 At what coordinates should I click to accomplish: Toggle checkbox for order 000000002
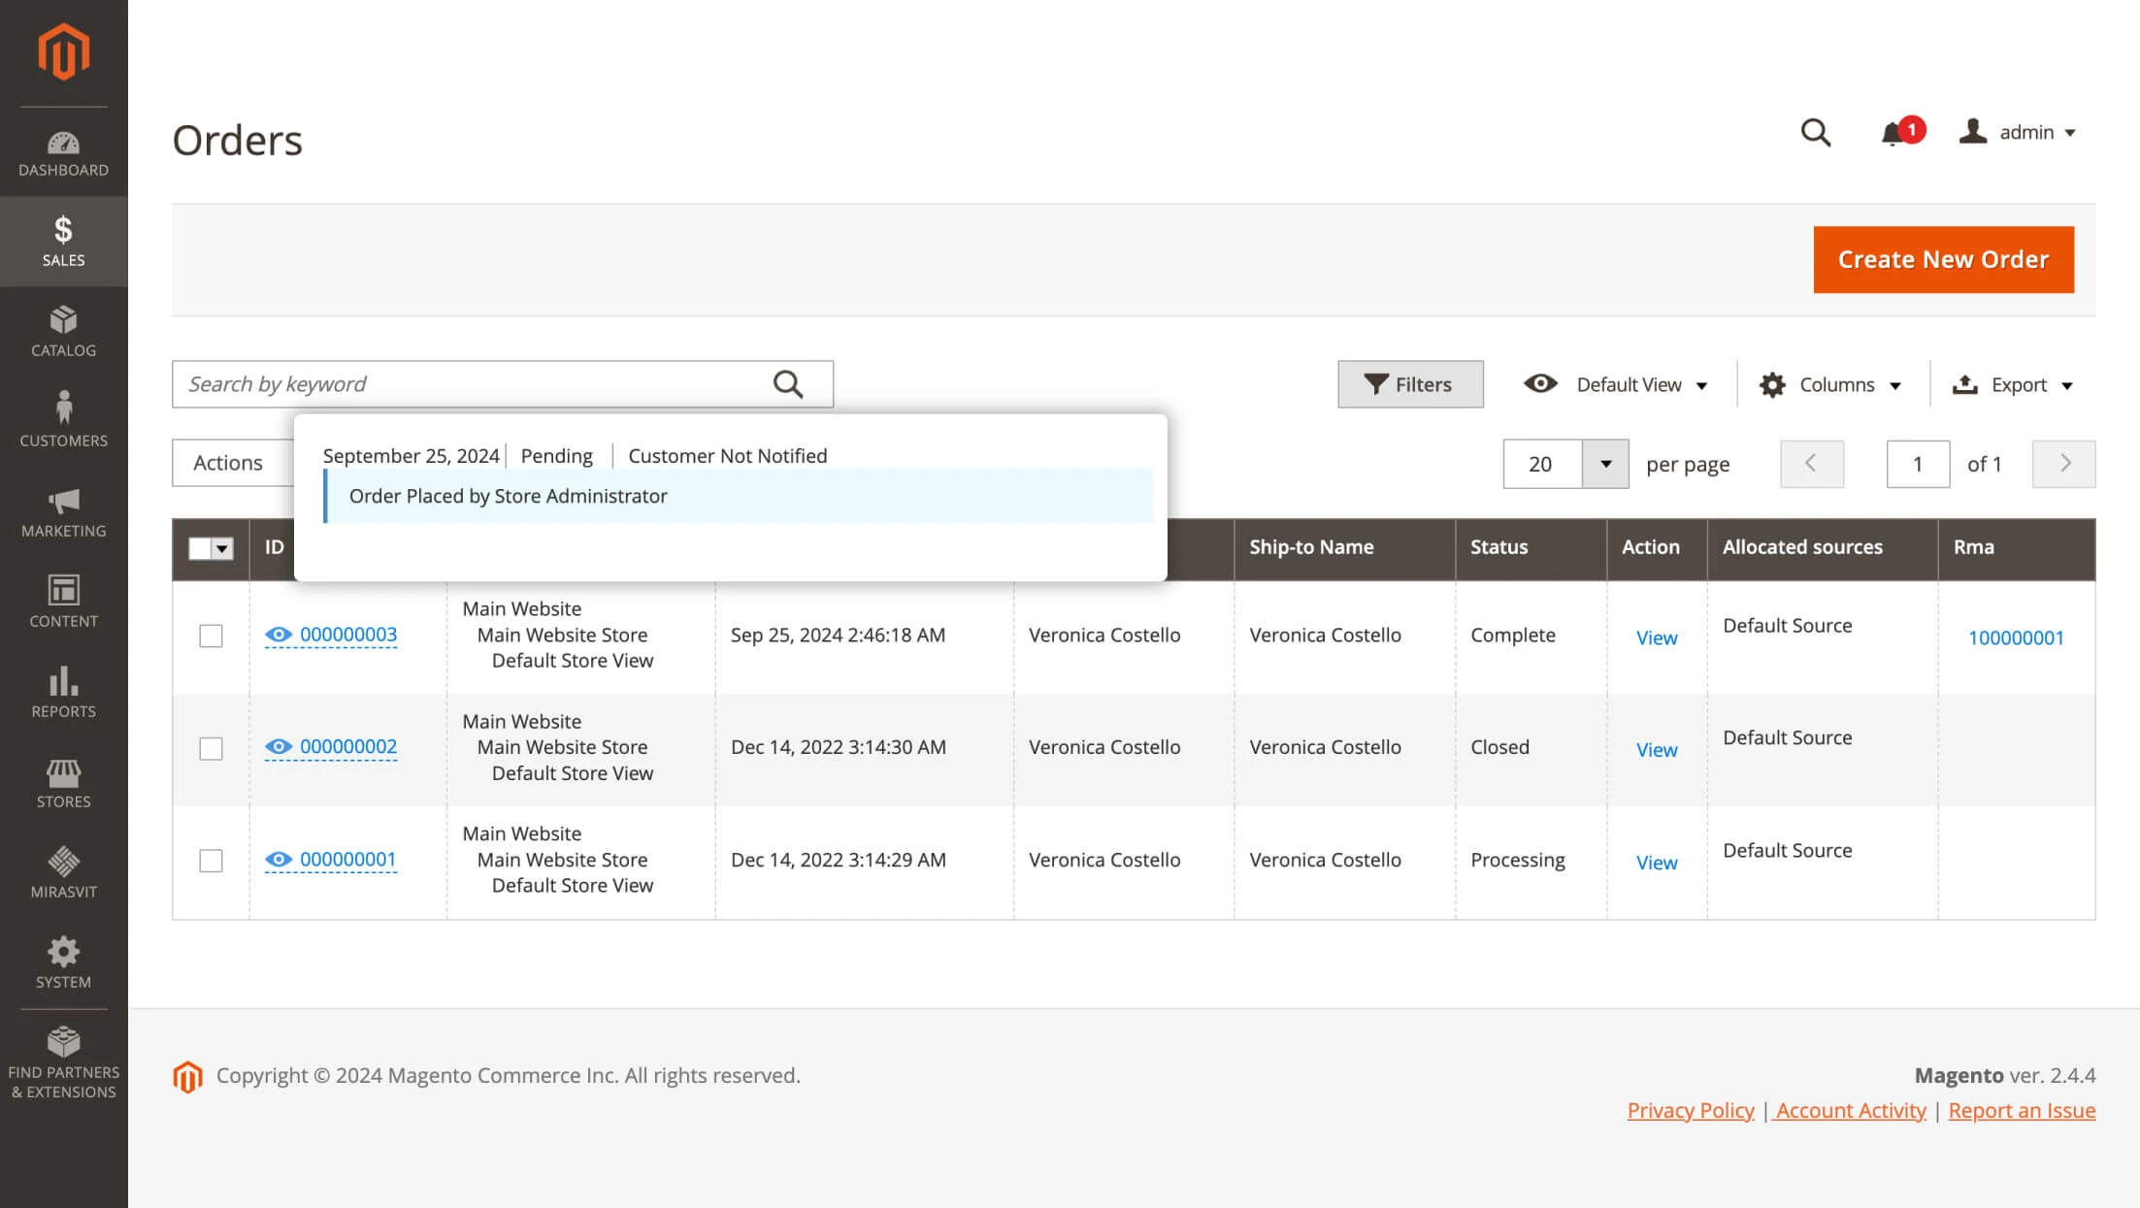coord(212,746)
